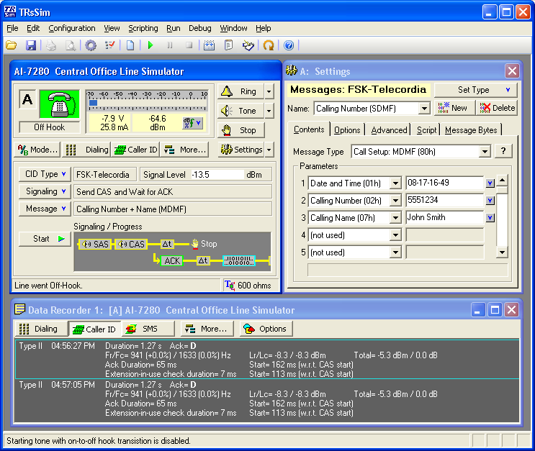Viewport: 535px width, 451px height.
Task: Open the data recorder notepad toolbar icon
Action: (228, 45)
